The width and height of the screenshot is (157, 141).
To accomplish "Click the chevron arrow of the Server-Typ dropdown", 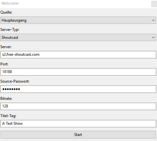I will [x=153, y=38].
